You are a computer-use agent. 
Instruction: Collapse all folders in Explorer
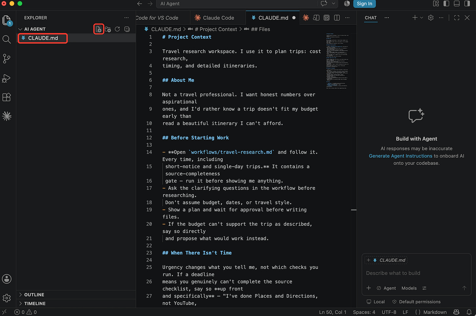127,29
